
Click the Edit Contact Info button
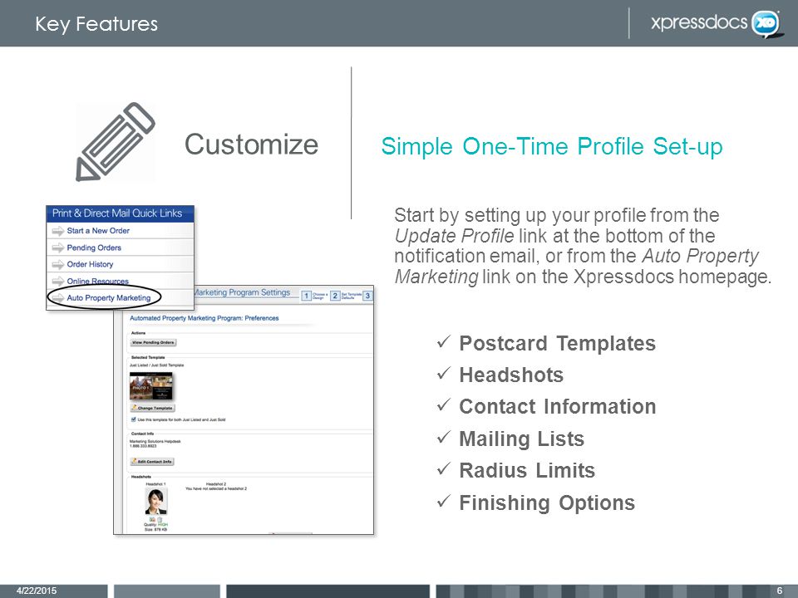(152, 462)
